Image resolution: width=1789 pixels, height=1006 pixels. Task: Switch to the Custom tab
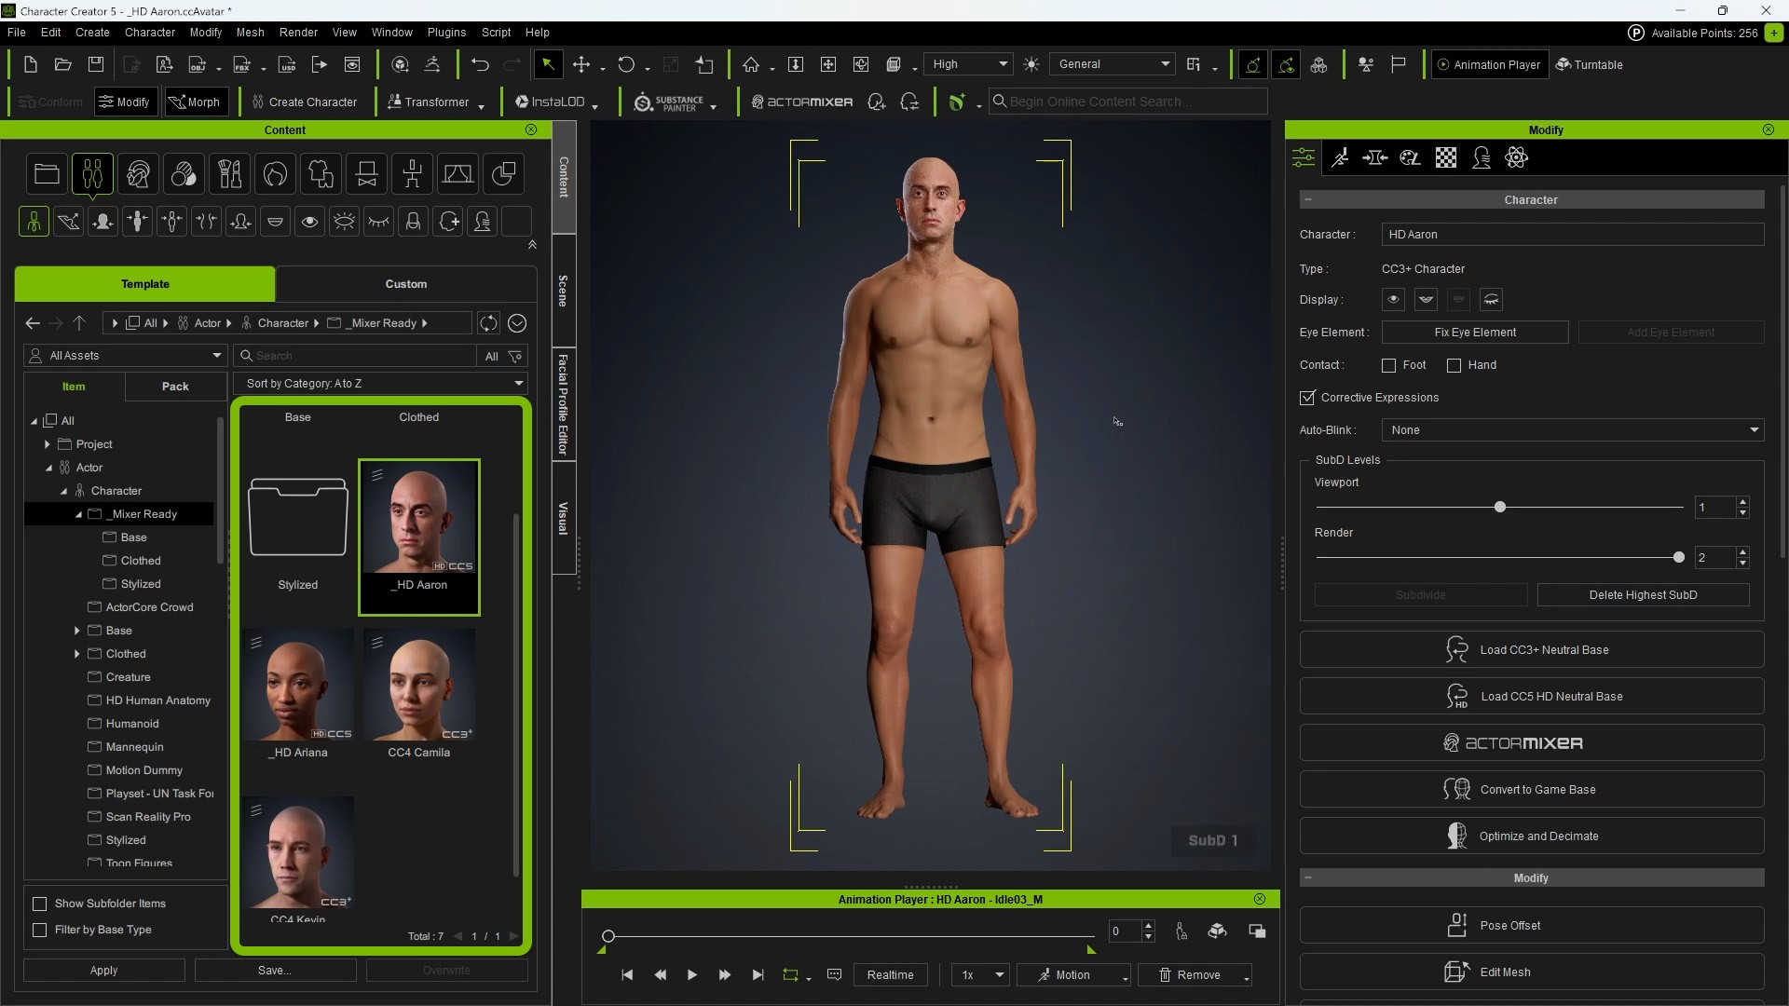click(x=405, y=284)
